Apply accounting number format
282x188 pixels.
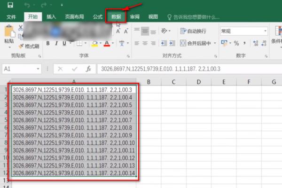pyautogui.click(x=224, y=43)
